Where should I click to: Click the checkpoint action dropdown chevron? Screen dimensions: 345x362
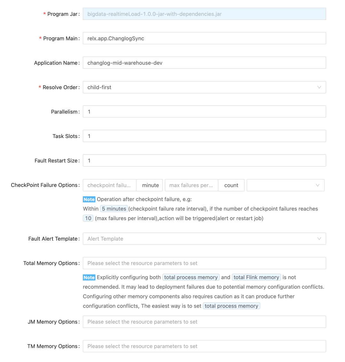coord(318,185)
